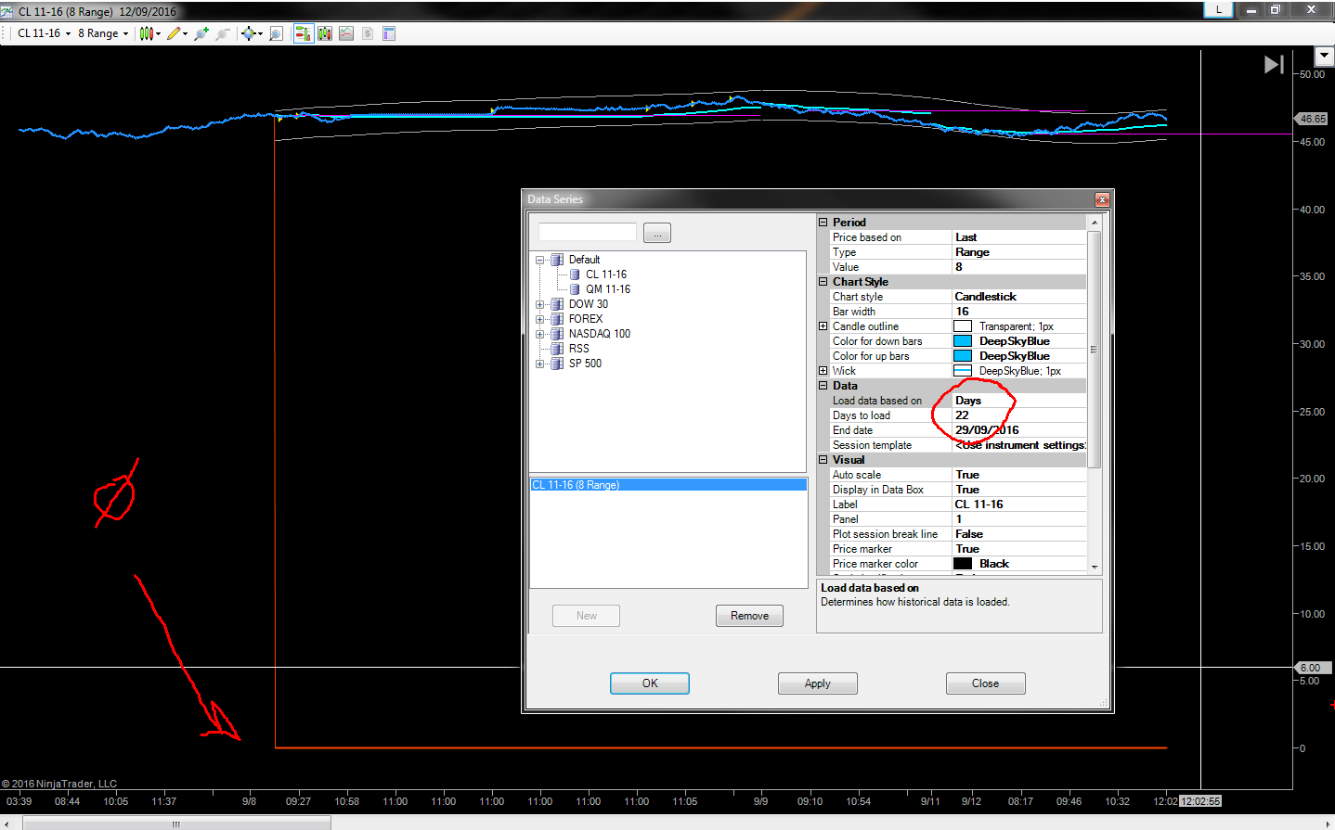Open the Data Series candlestick icon
Image resolution: width=1335 pixels, height=830 pixels.
325,33
